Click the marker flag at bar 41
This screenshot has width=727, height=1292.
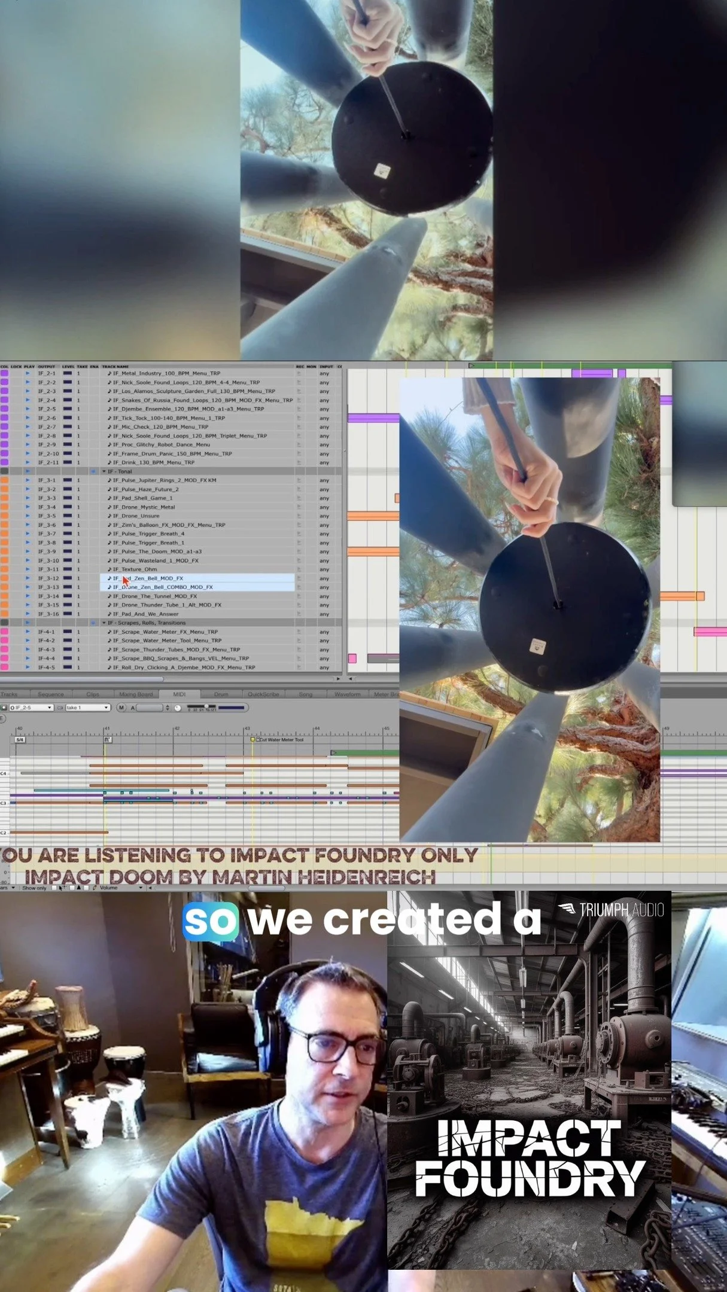pos(108,740)
